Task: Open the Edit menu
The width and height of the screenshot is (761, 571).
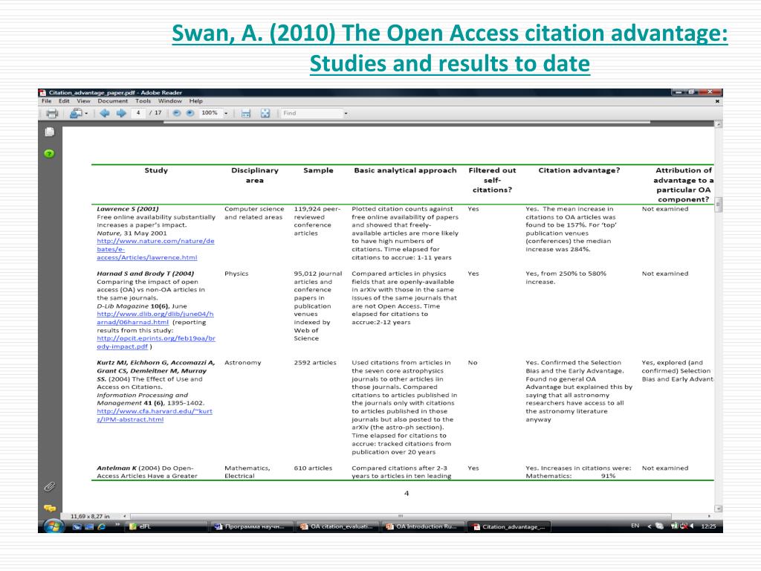Action: pyautogui.click(x=64, y=101)
